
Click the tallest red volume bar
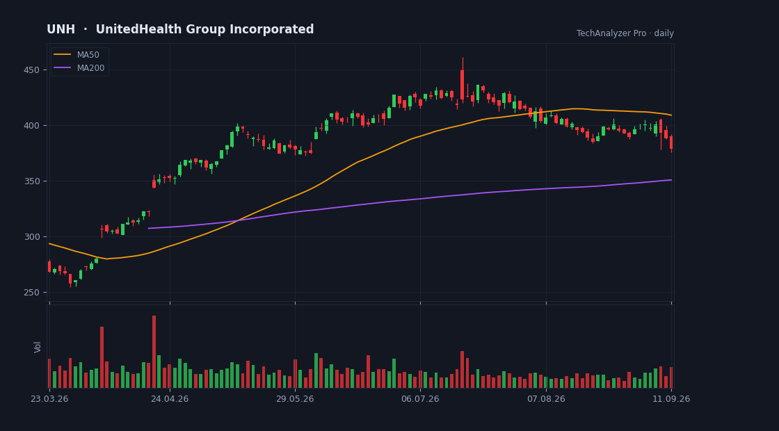154,352
